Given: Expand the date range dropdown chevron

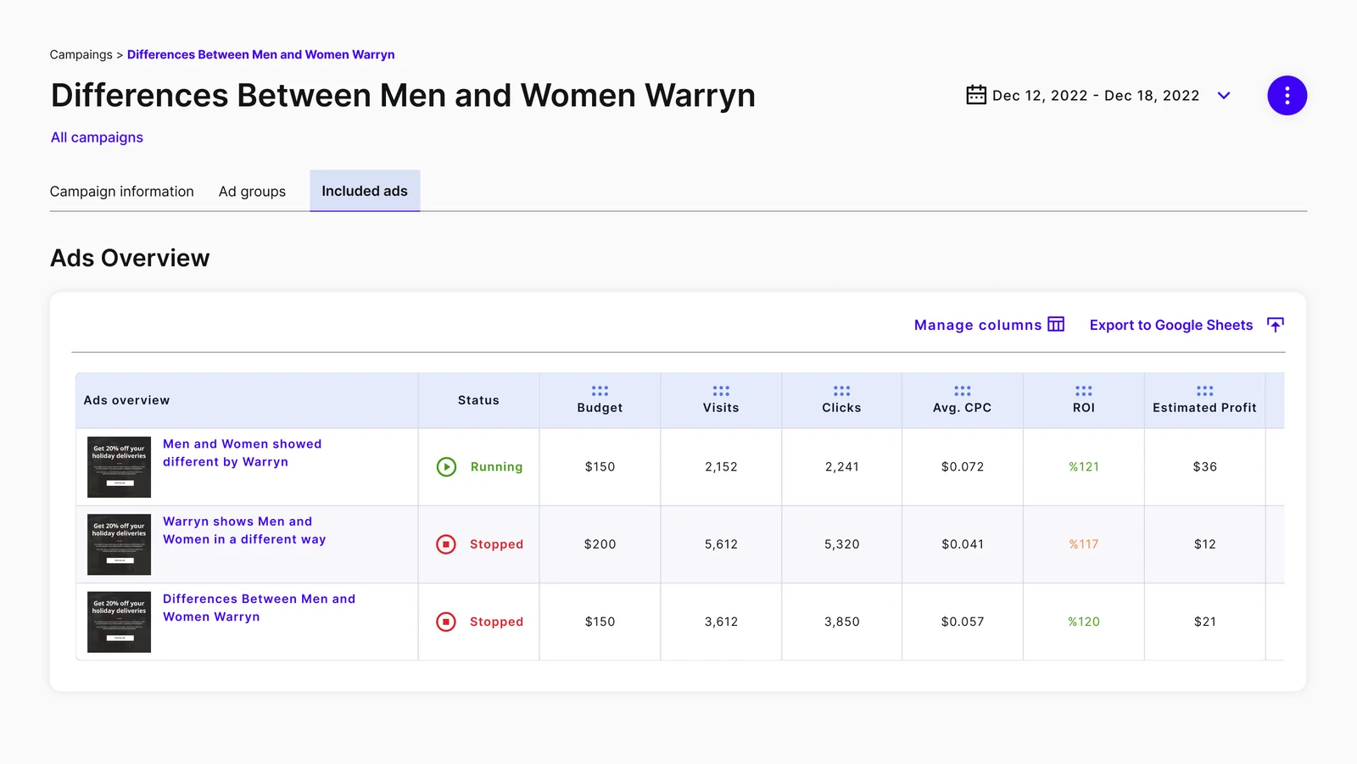Looking at the screenshot, I should [x=1224, y=96].
